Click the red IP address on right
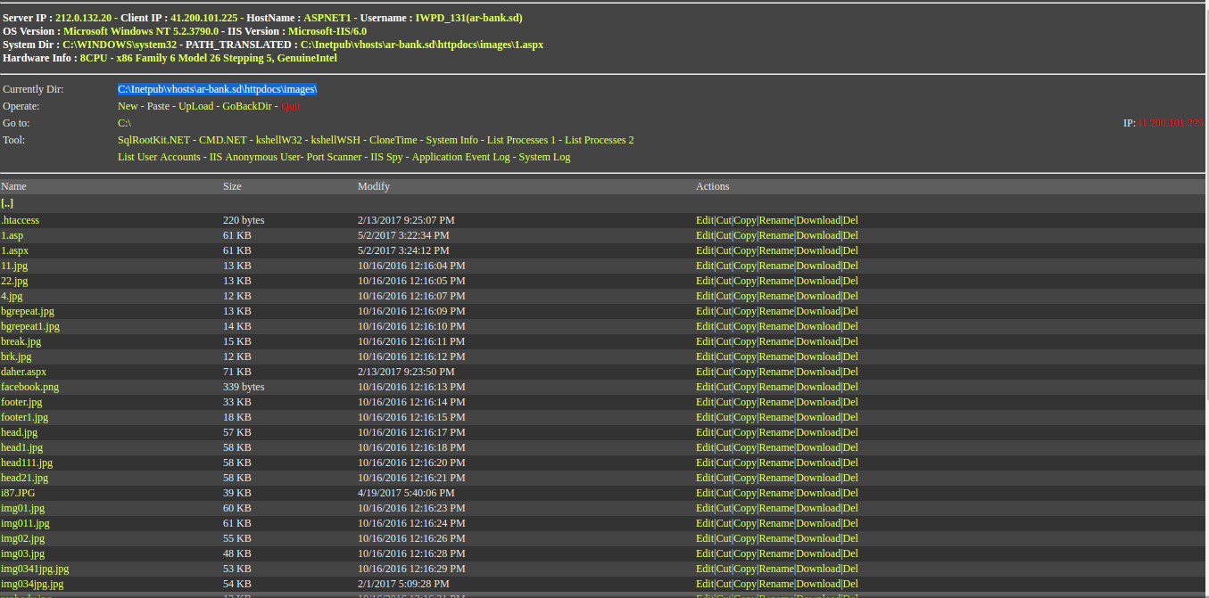This screenshot has width=1209, height=598. [1170, 123]
